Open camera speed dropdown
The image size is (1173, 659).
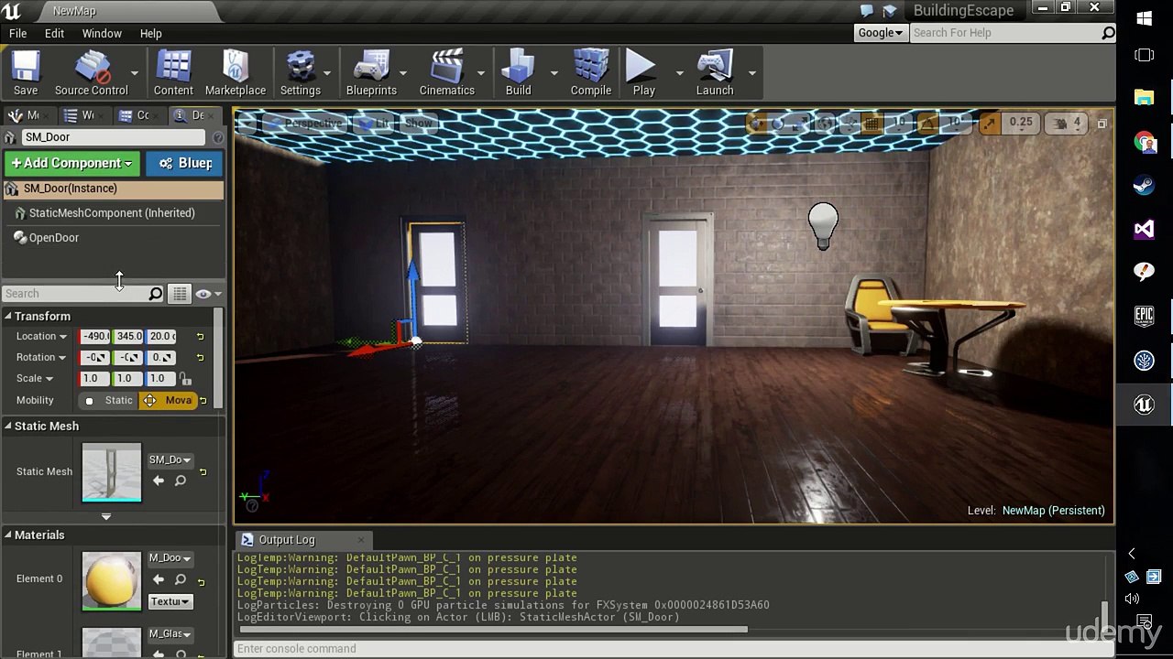click(1067, 123)
